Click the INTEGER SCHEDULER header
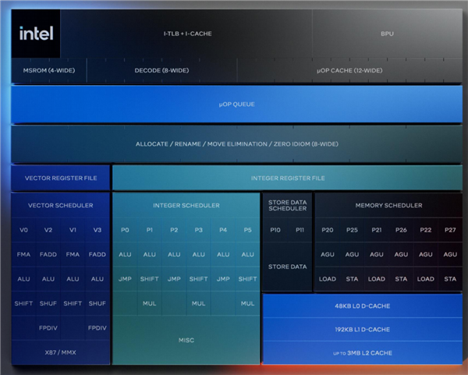 click(x=186, y=205)
